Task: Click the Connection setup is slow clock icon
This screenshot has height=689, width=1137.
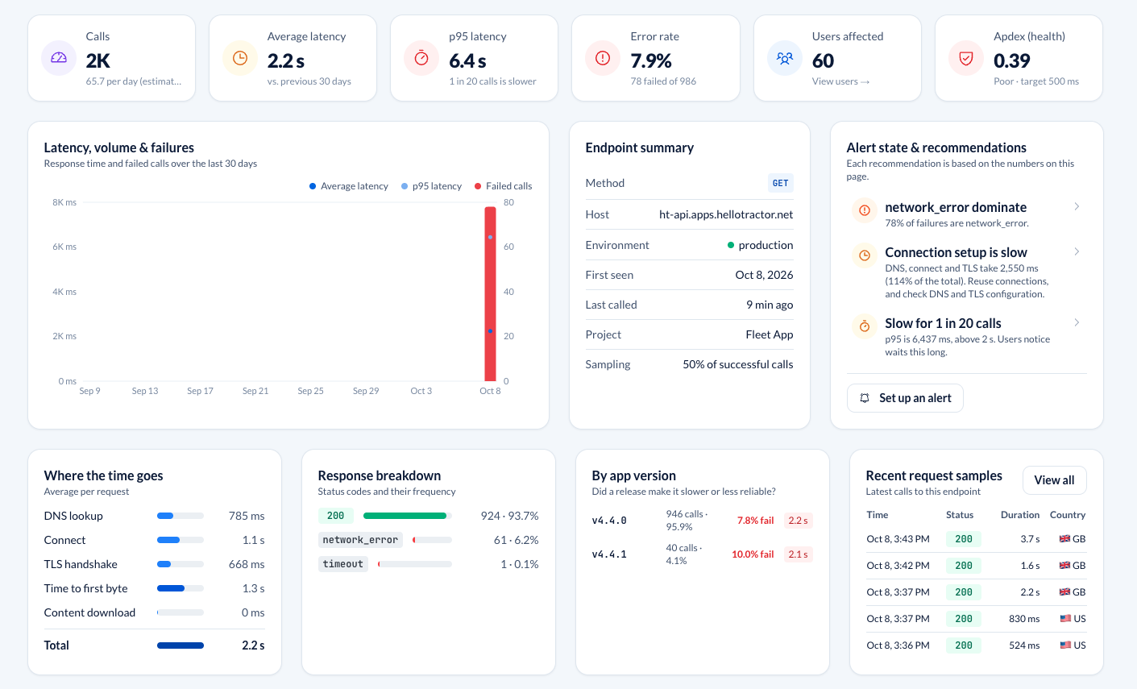Action: point(865,255)
